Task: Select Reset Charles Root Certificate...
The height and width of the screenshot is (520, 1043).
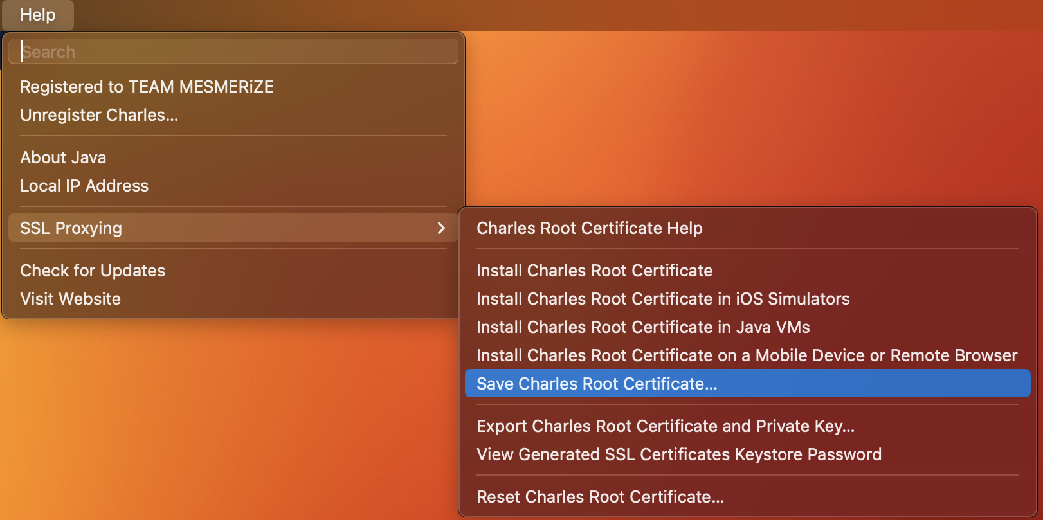Action: tap(600, 497)
